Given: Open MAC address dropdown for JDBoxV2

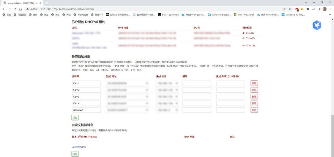Looking at the screenshot, I should tap(127, 110).
